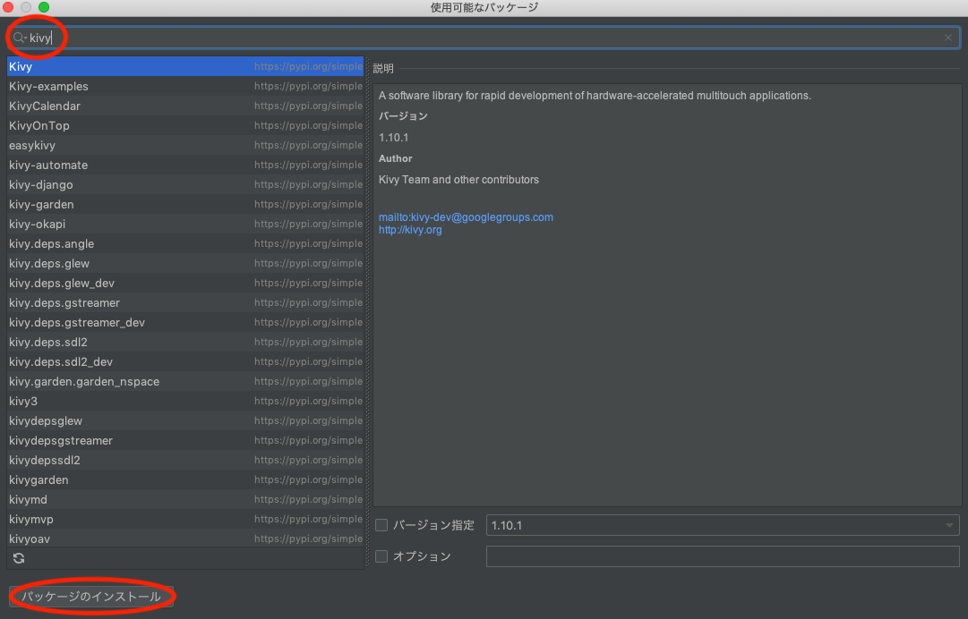Select the kivygarden package
Image resolution: width=968 pixels, height=619 pixels.
pyautogui.click(x=185, y=480)
